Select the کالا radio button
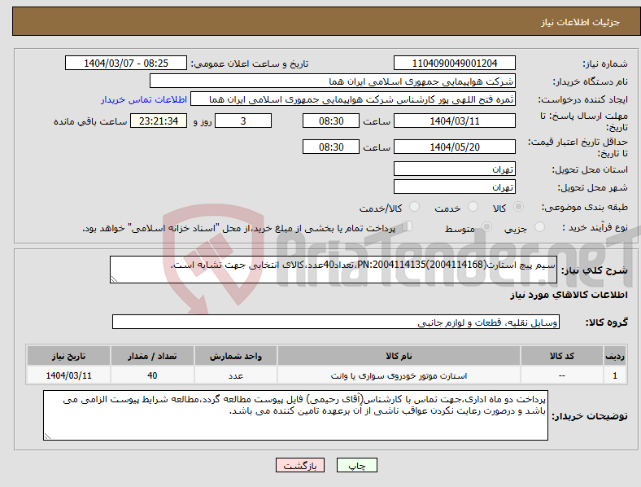Viewport: 641px width, 487px height. (x=518, y=207)
